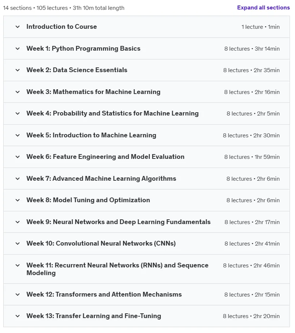
Task: Click the Week 5 section chevron icon
Action: [x=17, y=135]
